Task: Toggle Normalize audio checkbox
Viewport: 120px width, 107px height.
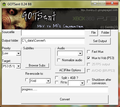Action: tap(59, 60)
